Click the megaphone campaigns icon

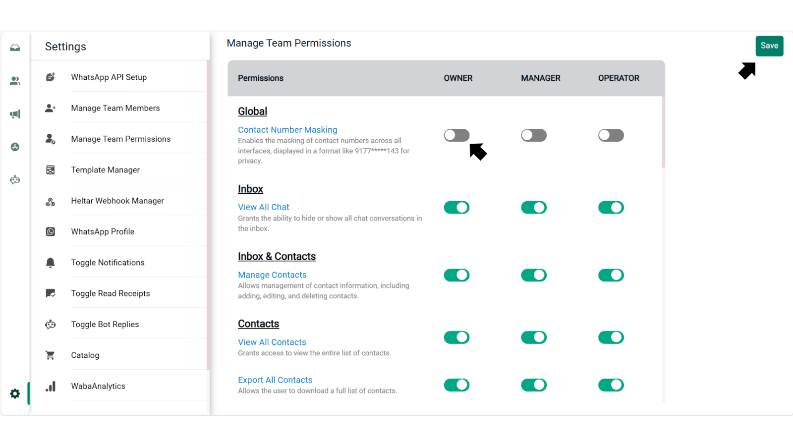click(x=15, y=114)
